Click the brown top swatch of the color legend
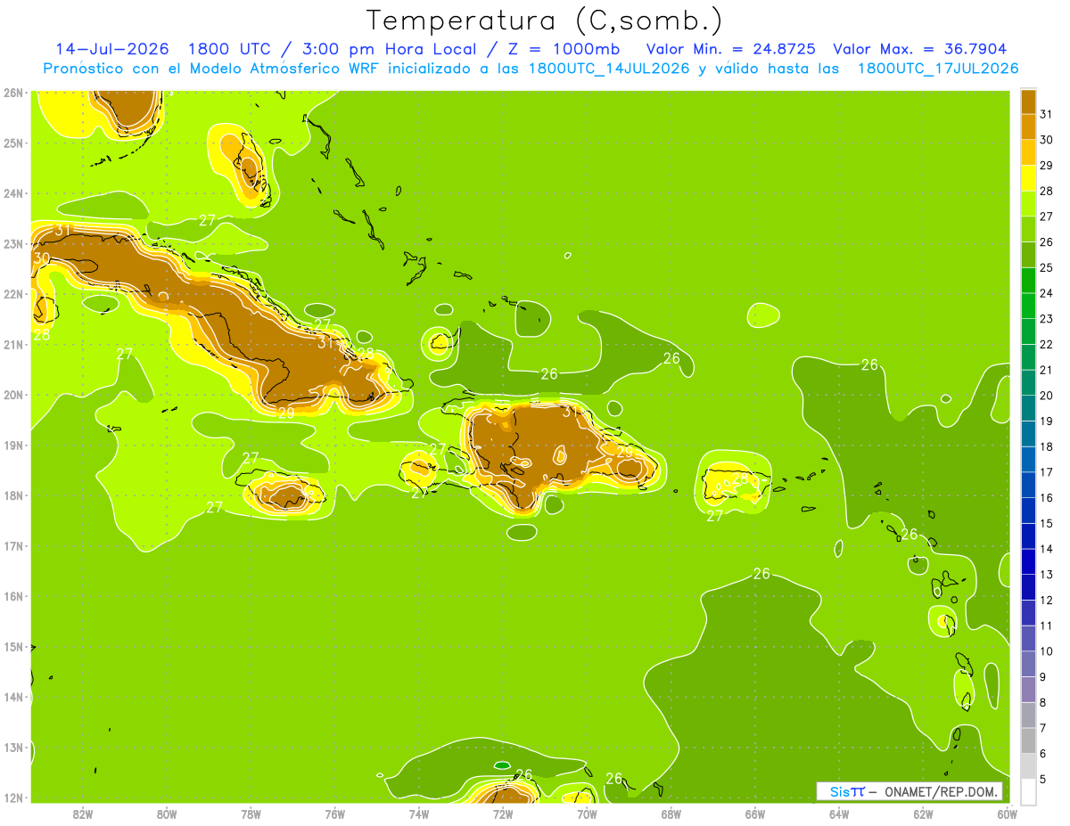This screenshot has width=1070, height=826. click(1028, 102)
